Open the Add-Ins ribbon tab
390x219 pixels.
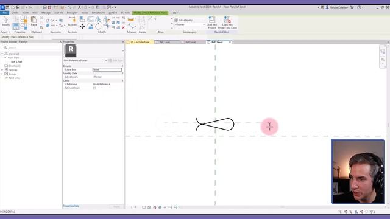pos(58,13)
